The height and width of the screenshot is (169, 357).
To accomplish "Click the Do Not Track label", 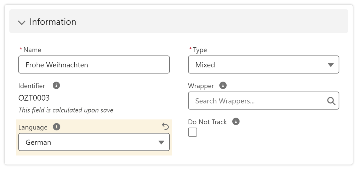I will click(x=207, y=122).
